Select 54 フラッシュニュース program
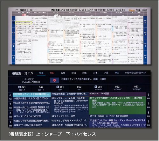Image resolution: width=159 pixels, height=141 pixels. (70, 116)
